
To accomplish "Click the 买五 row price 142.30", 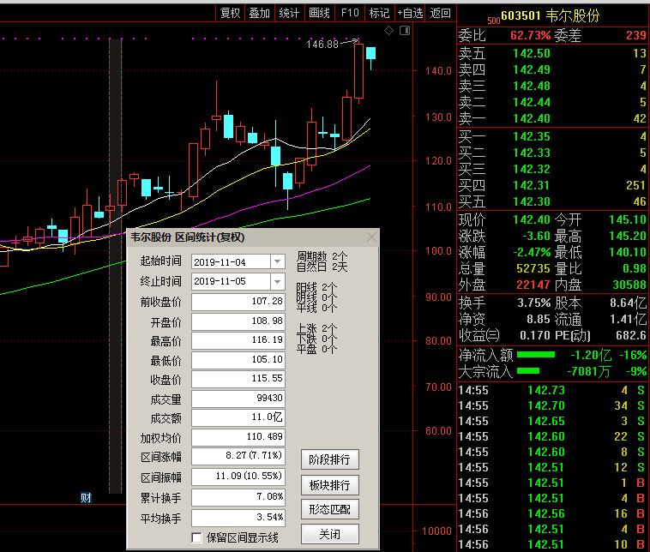I will click(x=532, y=201).
